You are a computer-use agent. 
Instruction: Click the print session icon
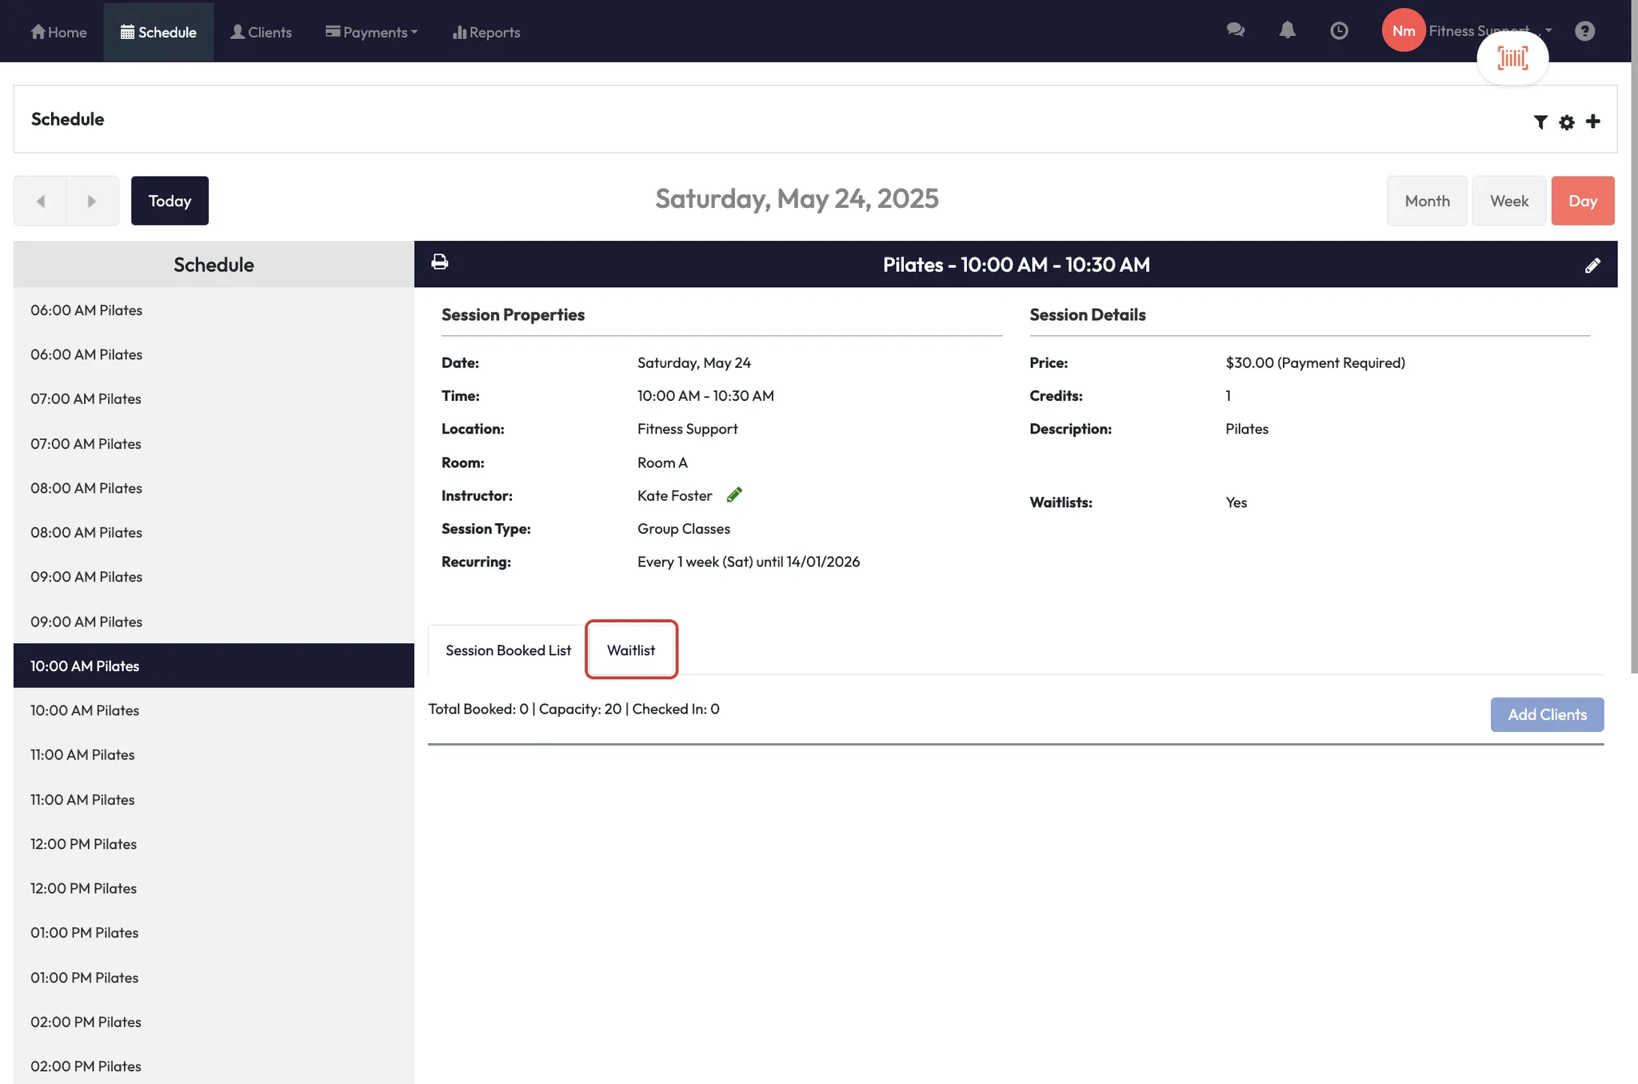coord(439,262)
